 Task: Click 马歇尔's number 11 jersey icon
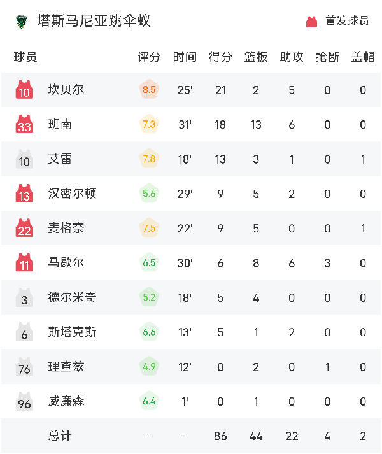[24, 263]
